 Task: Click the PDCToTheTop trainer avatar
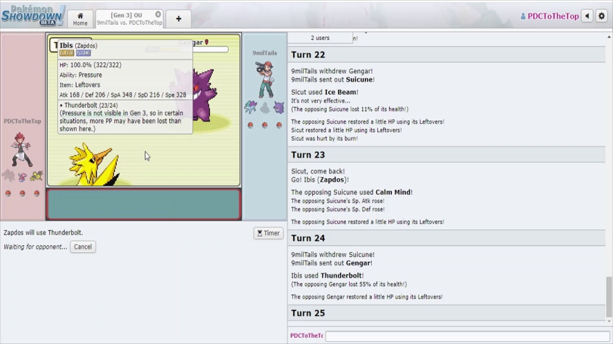click(x=21, y=149)
